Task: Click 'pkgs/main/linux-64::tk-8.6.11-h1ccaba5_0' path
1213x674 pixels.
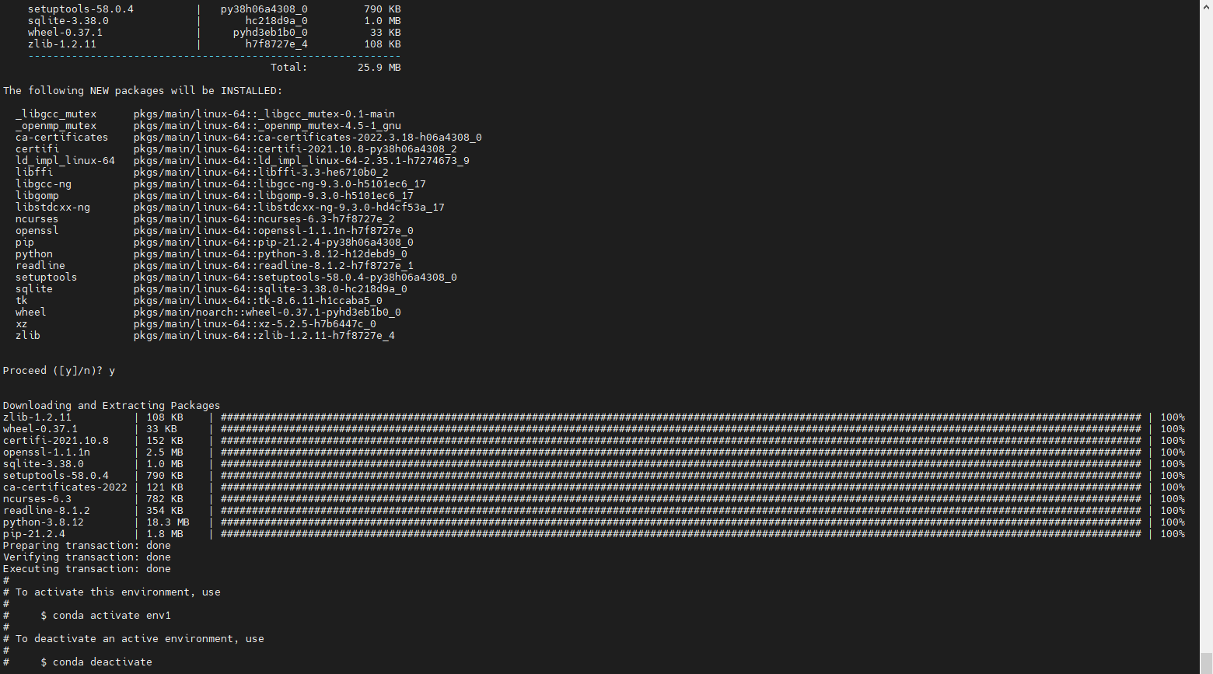Action: [x=258, y=301]
